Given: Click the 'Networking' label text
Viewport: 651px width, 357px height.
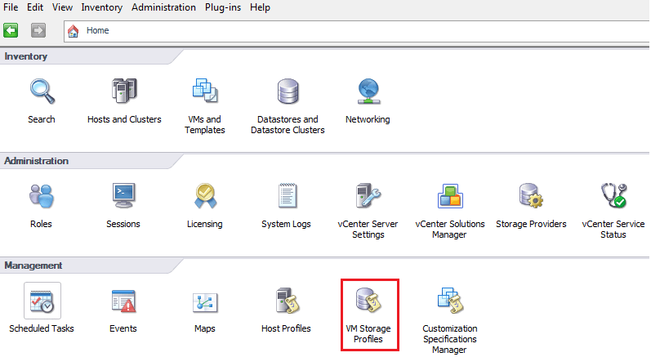Looking at the screenshot, I should (x=368, y=119).
